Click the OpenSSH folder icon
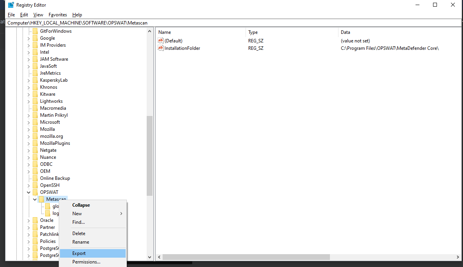The height and width of the screenshot is (267, 463). (35, 186)
